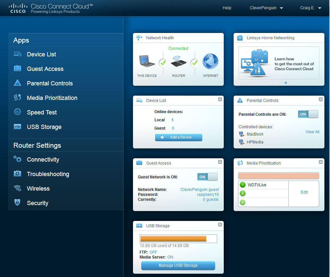Image resolution: width=330 pixels, height=277 pixels.
Task: Click FTP OFF status link
Action: (x=153, y=252)
